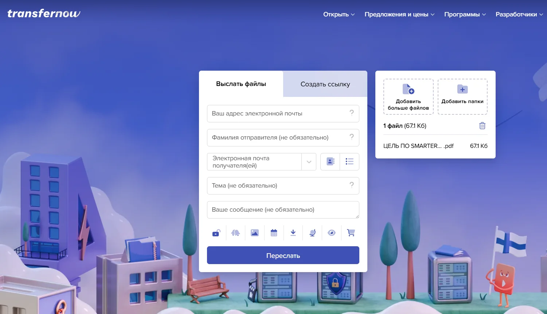The height and width of the screenshot is (314, 547).
Task: Switch recipients to bulk list entry mode
Action: click(349, 162)
